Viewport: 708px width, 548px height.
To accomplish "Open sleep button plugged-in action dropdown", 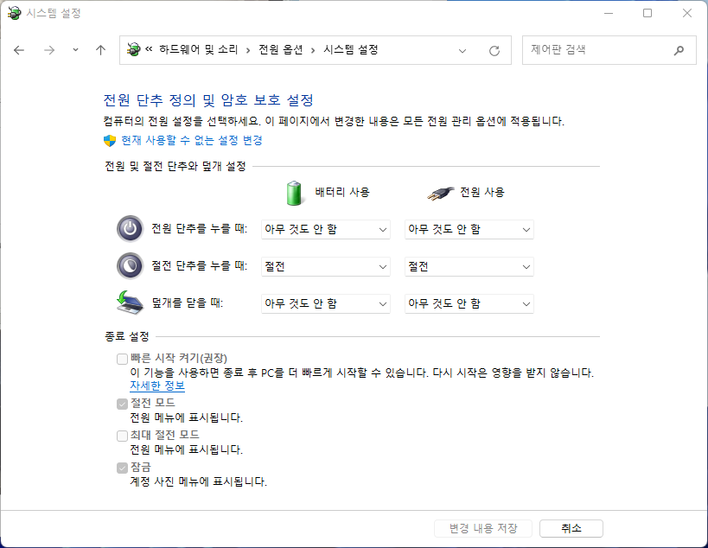I will coord(469,267).
